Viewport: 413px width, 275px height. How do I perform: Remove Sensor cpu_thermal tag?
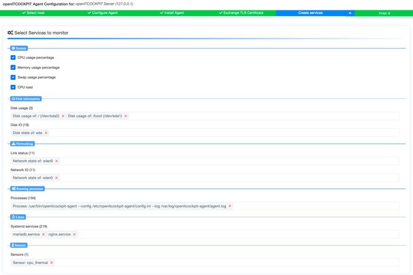(52, 263)
